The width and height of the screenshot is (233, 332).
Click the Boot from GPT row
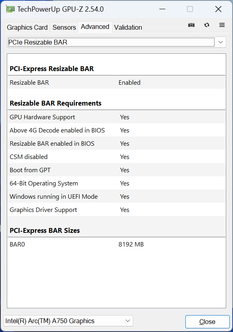[x=116, y=170]
